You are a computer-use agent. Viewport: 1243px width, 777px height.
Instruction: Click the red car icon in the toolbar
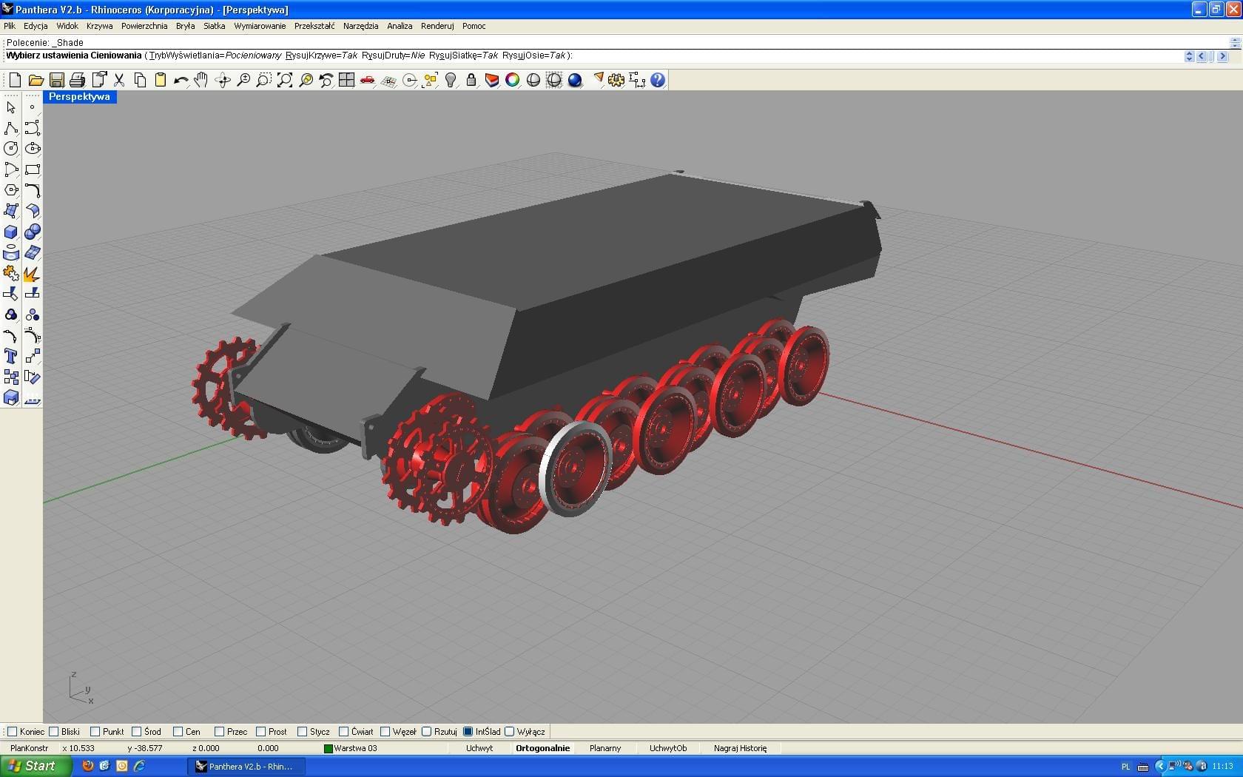(x=367, y=80)
